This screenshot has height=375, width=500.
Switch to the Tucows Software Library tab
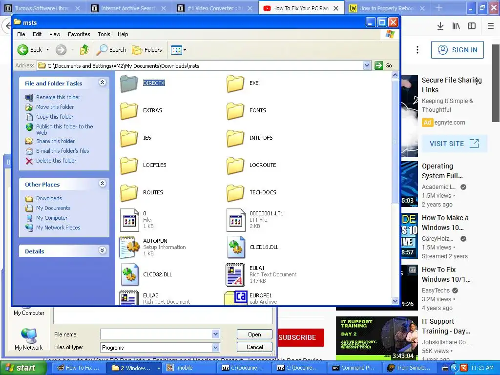coord(42,8)
